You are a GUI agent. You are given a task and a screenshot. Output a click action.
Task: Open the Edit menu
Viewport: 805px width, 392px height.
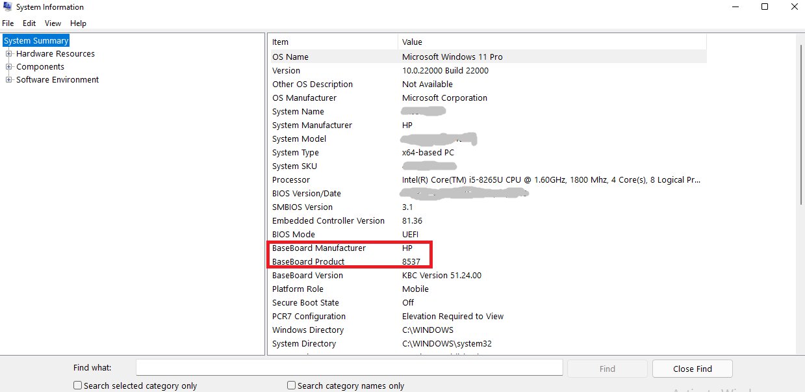click(x=29, y=23)
